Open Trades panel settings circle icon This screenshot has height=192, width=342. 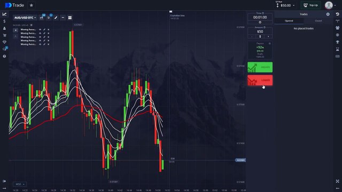click(328, 14)
